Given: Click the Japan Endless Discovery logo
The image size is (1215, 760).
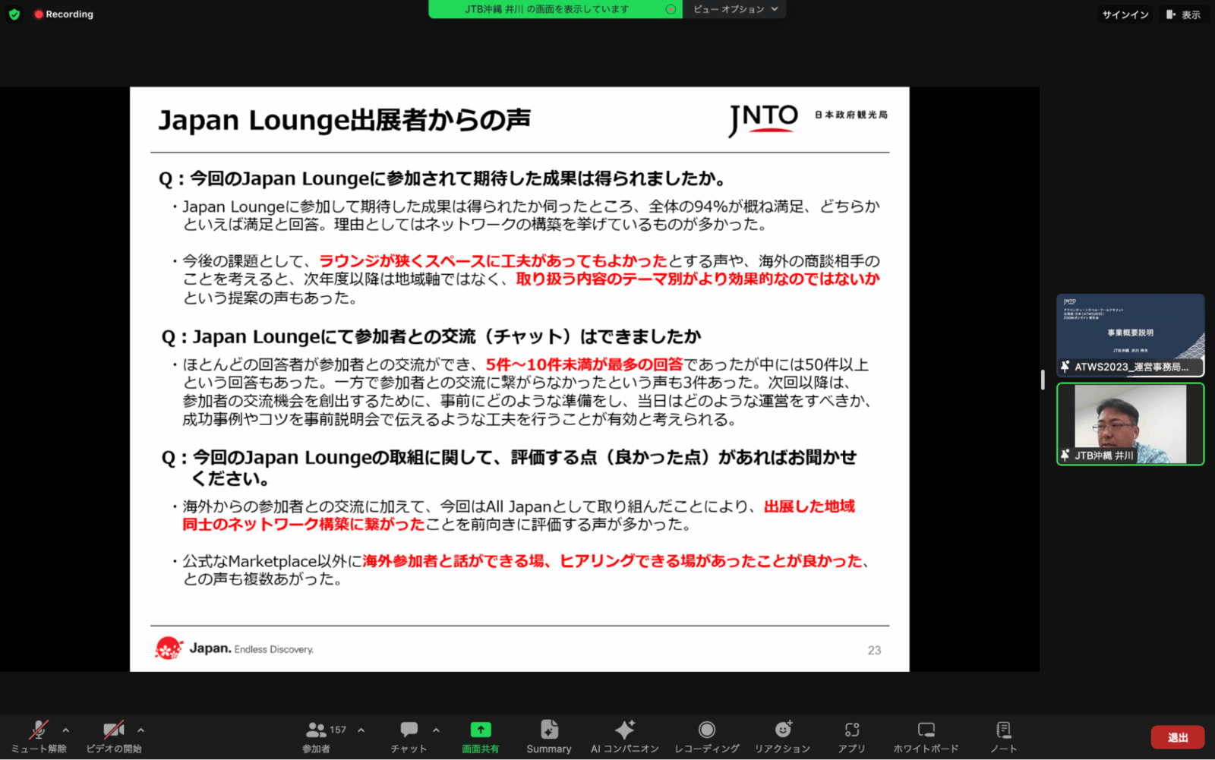Looking at the screenshot, I should 234,648.
